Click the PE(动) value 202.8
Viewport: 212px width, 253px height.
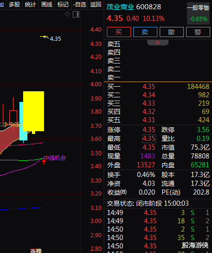[201, 192]
